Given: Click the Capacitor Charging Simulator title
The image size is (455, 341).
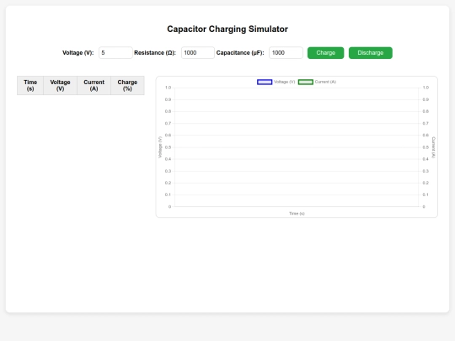Looking at the screenshot, I should 227,29.
